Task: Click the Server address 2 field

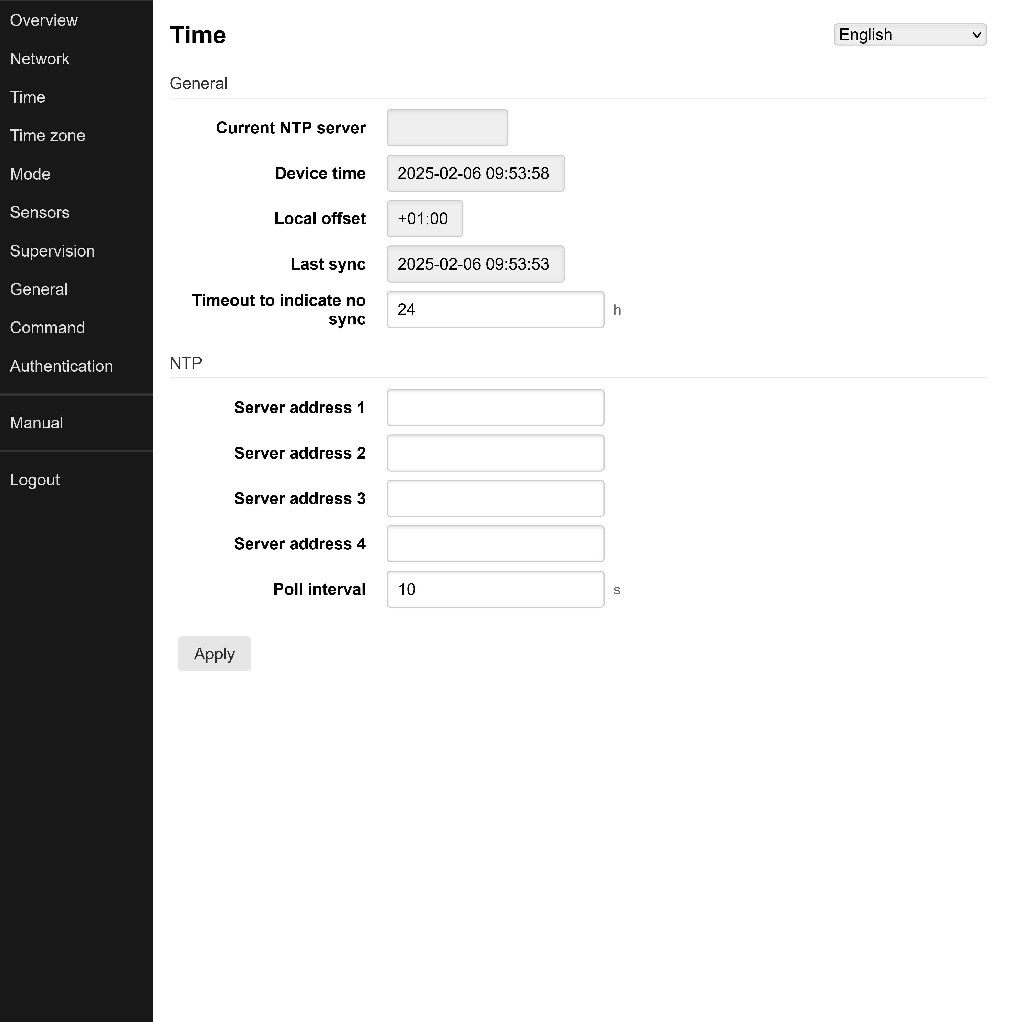Action: click(495, 453)
